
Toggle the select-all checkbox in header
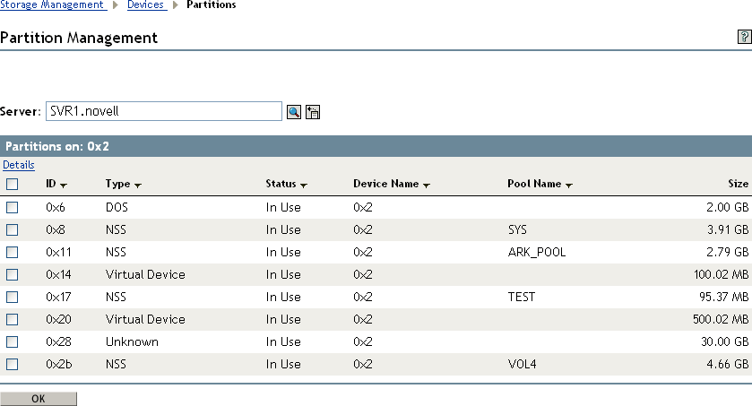12,185
